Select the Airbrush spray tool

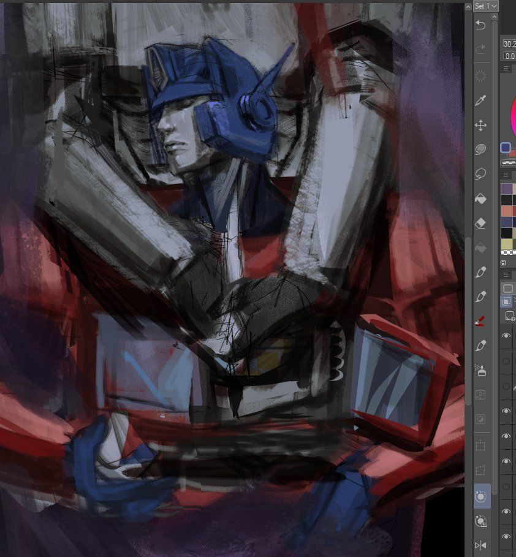pyautogui.click(x=480, y=370)
